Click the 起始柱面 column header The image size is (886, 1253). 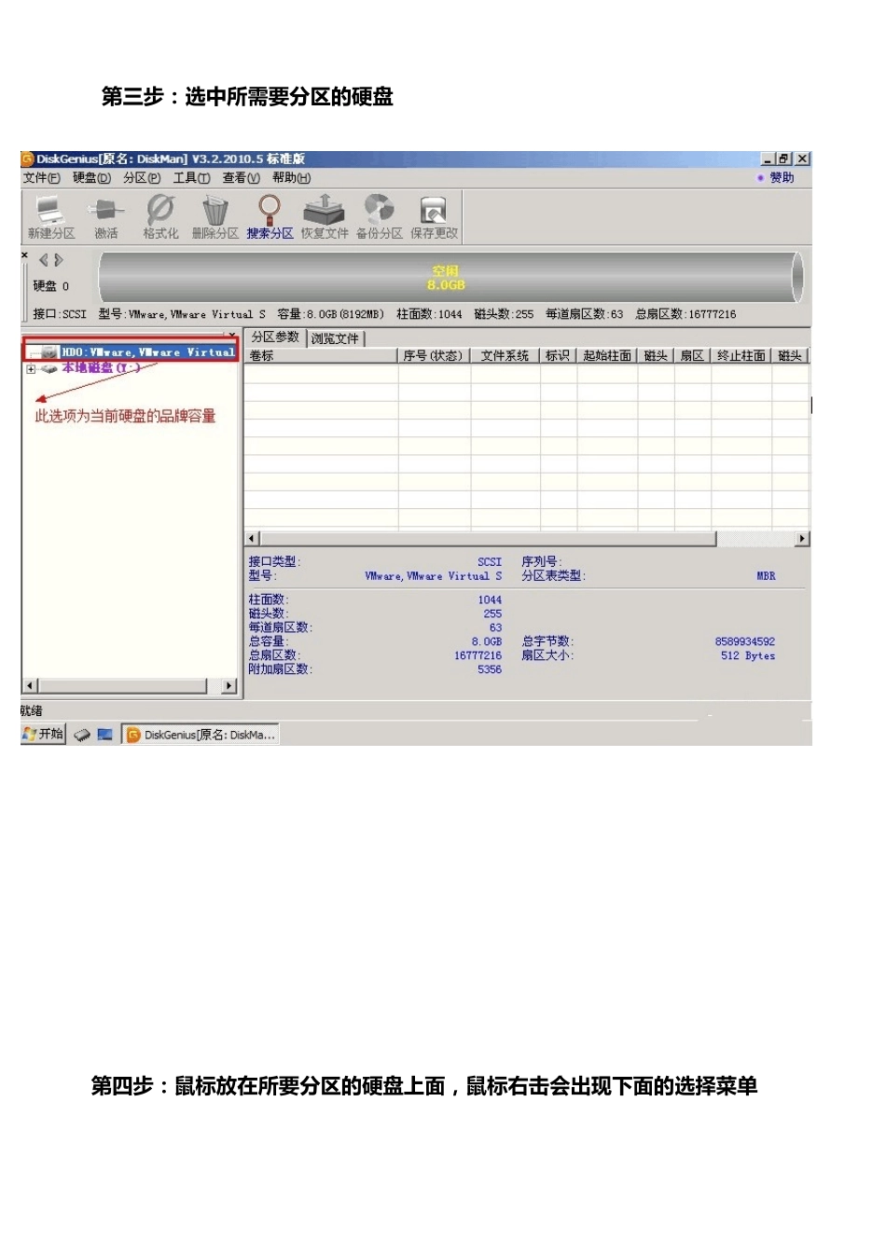[x=607, y=356]
